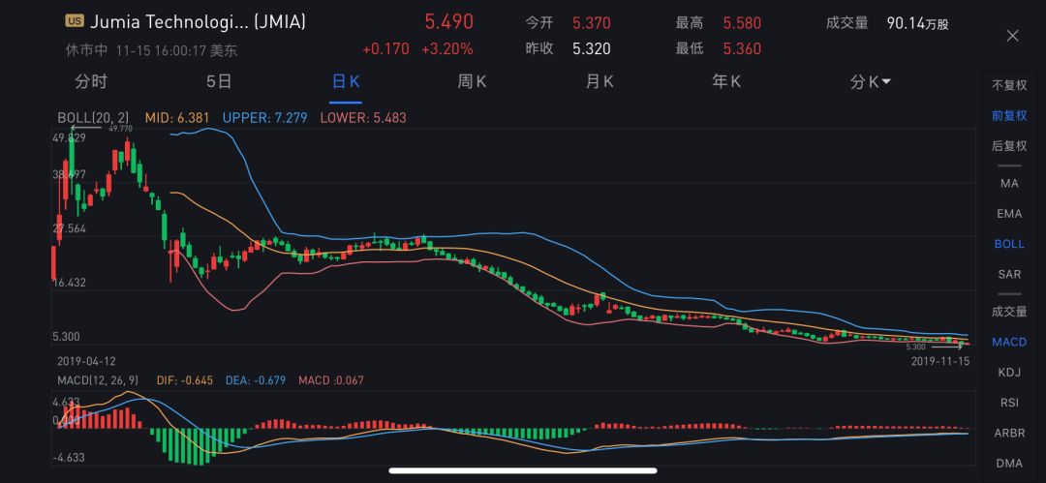Image resolution: width=1046 pixels, height=483 pixels.
Task: Tap the 5.300 lowest price marker
Action: coord(916,347)
